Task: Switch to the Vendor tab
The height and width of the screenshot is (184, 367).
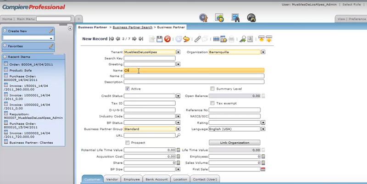Action: pyautogui.click(x=111, y=179)
